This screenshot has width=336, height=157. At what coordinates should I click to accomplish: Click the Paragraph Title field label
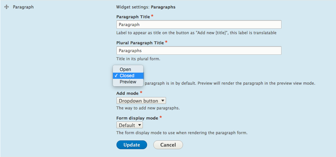tap(133, 17)
